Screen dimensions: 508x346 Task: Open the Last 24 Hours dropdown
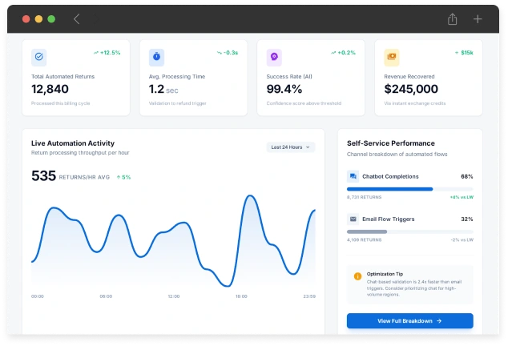click(x=291, y=147)
